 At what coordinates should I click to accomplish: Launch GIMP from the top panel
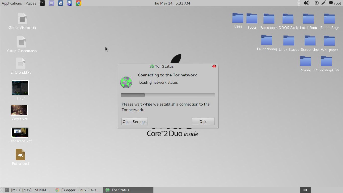69,3
